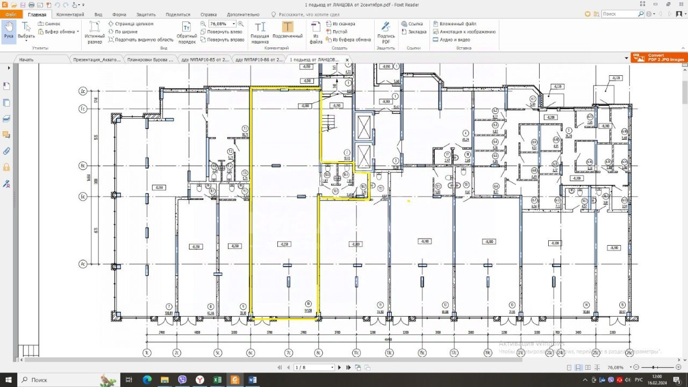The width and height of the screenshot is (688, 387).
Task: Open Excel from the Windows taskbar
Action: 217,379
